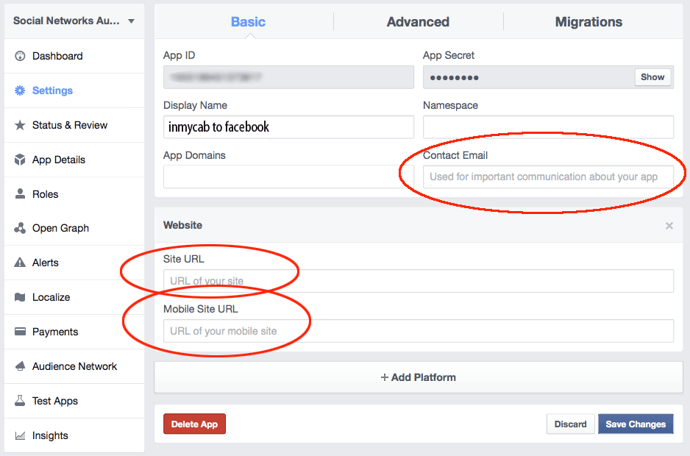The height and width of the screenshot is (456, 690).
Task: Switch to the Advanced tab
Action: (418, 22)
